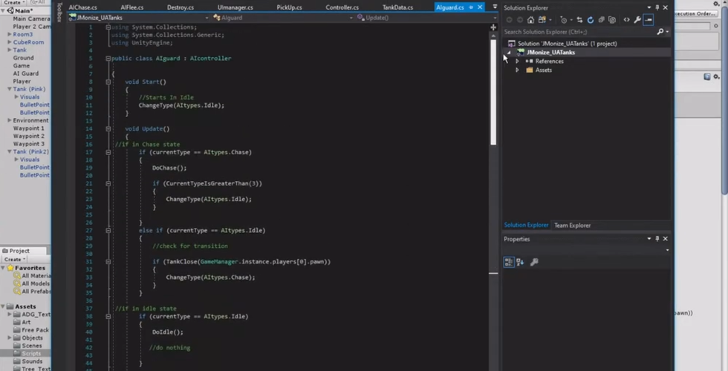
Task: Open the Update() member navigation dropdown
Action: coord(495,18)
